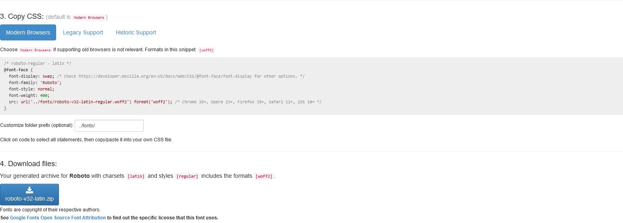Click 'Customize folder prefix (optional):' label
The image size is (623, 223).
pyautogui.click(x=37, y=126)
